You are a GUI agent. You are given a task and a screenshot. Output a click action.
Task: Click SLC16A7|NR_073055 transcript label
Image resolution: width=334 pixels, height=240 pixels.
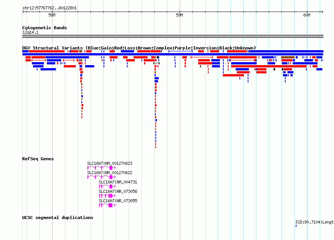tap(118, 201)
